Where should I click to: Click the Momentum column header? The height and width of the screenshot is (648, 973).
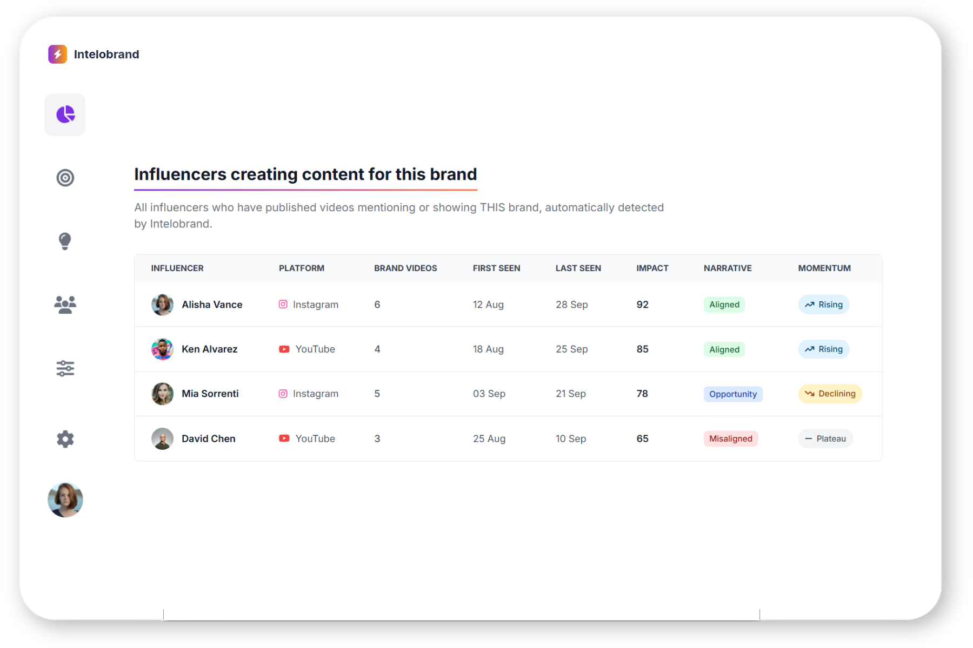point(824,268)
